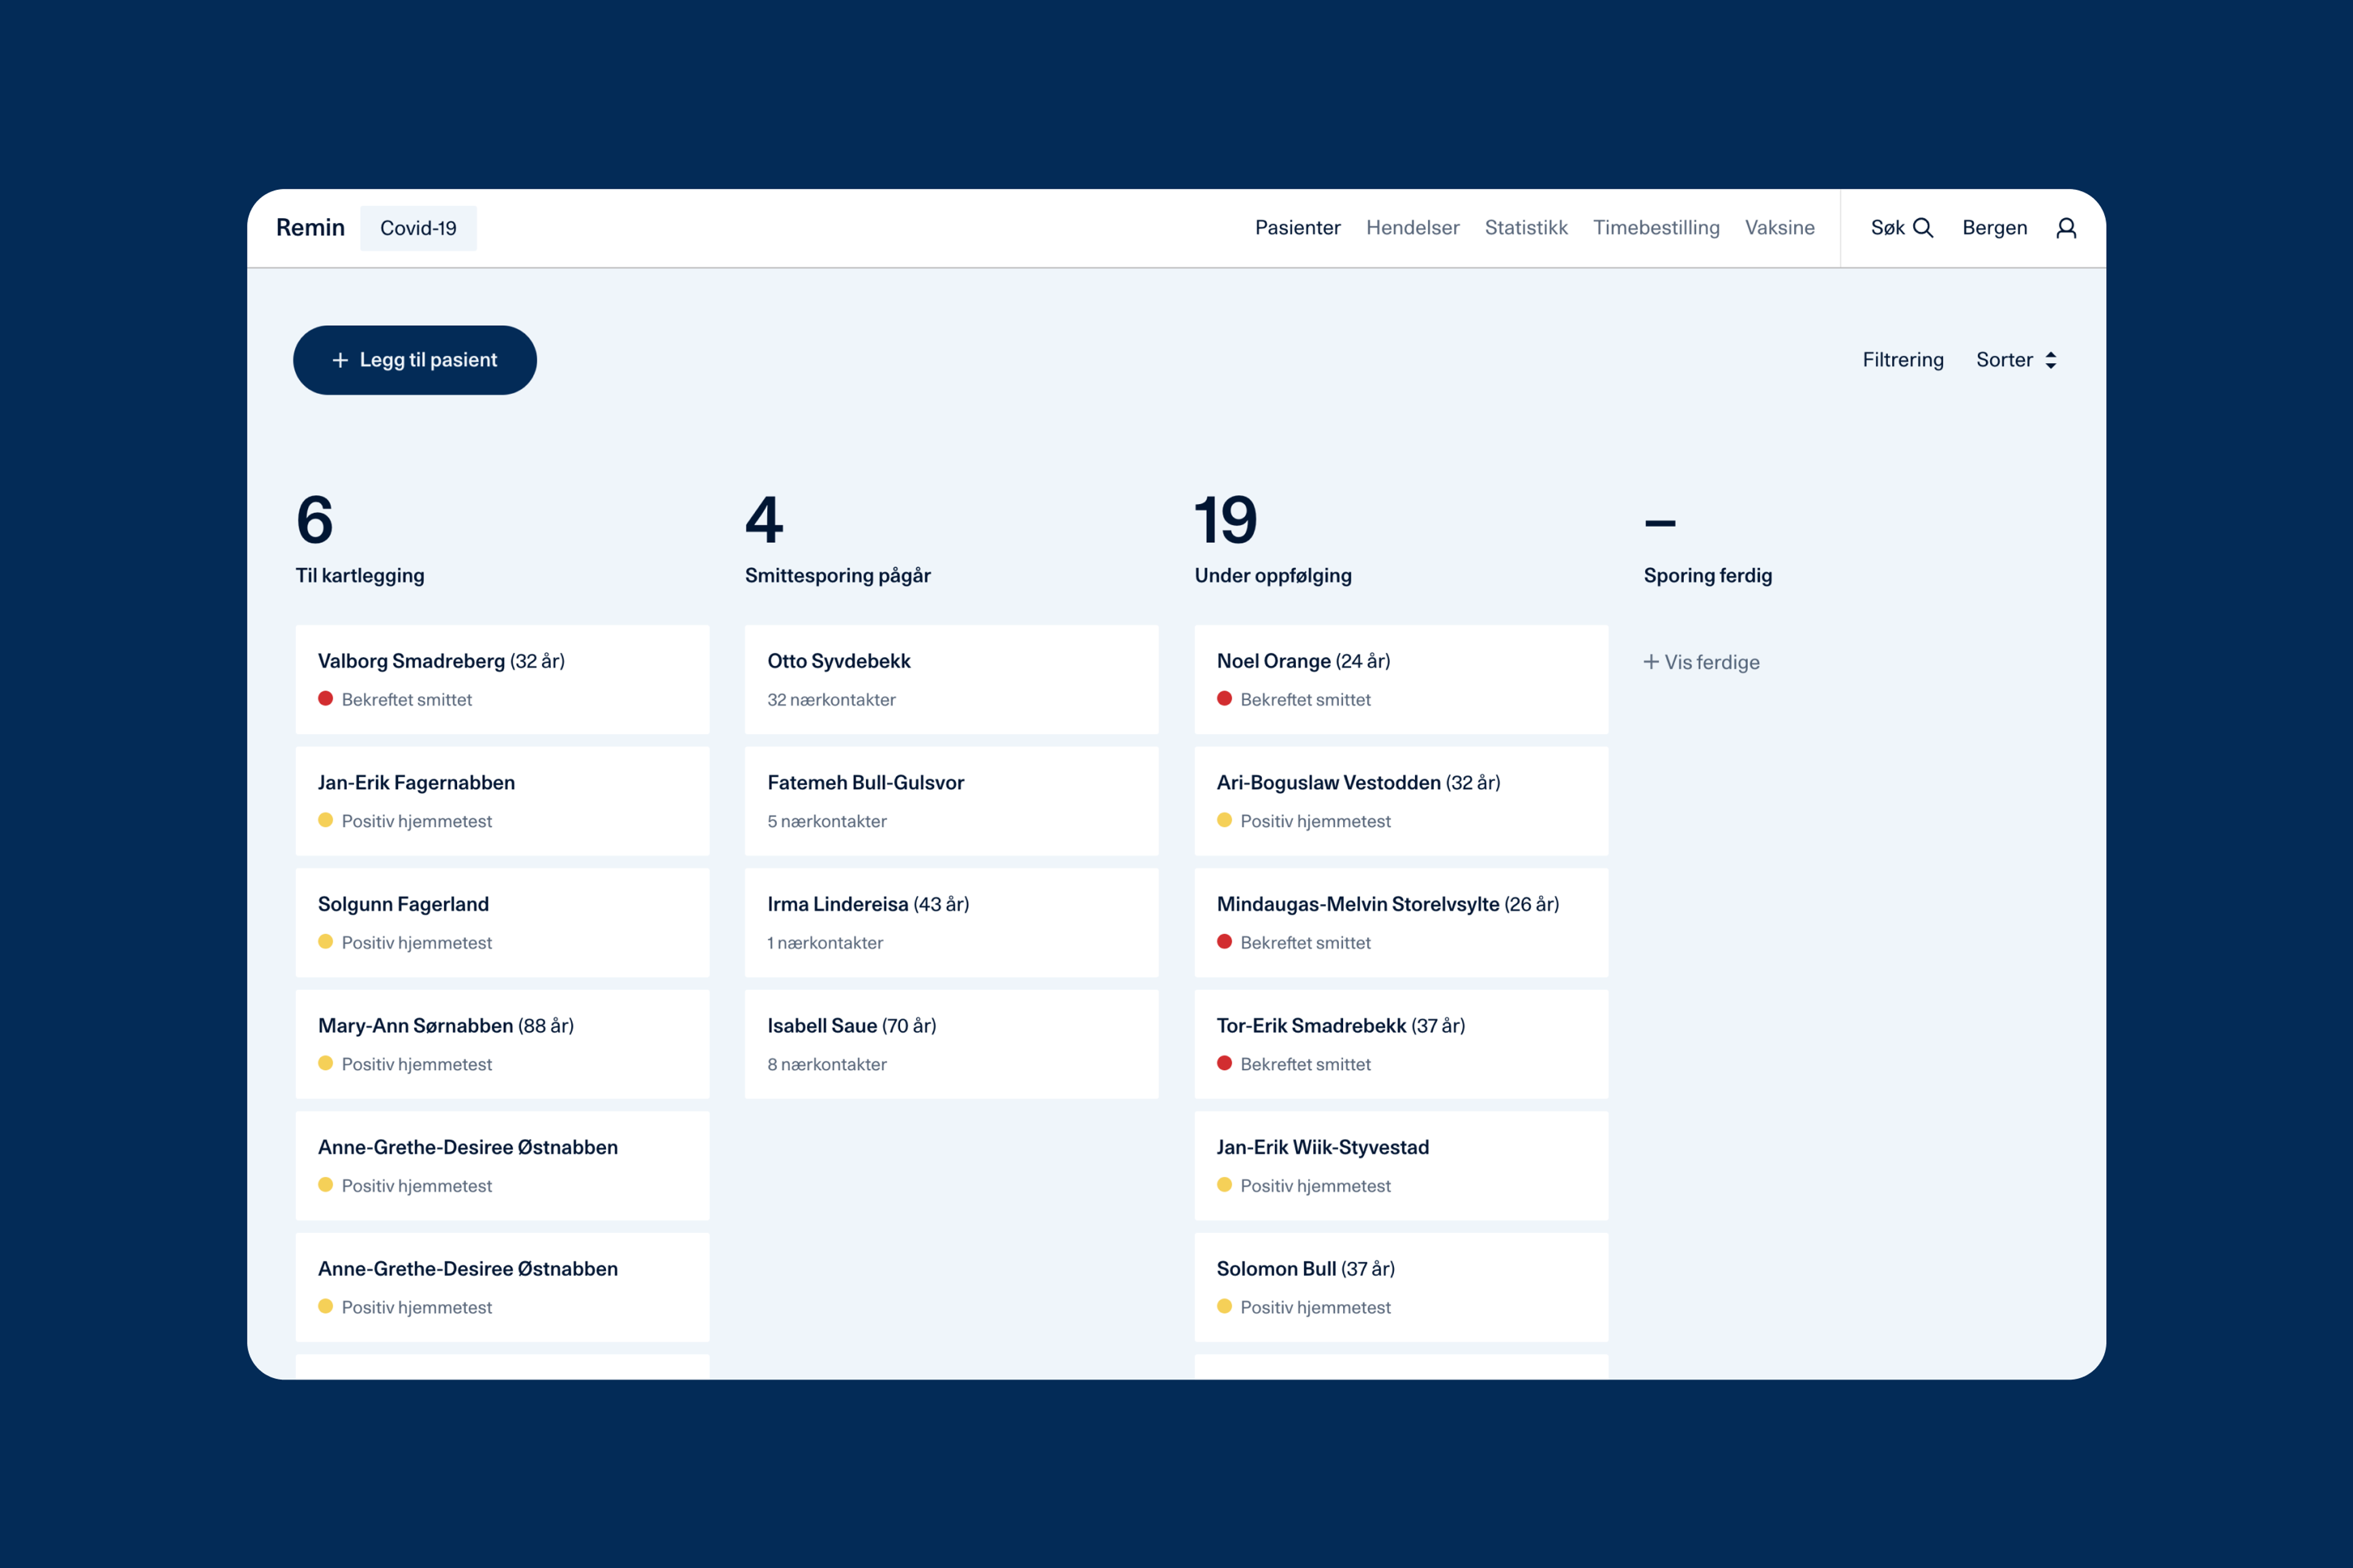Click the search magnifier icon

coord(1922,228)
